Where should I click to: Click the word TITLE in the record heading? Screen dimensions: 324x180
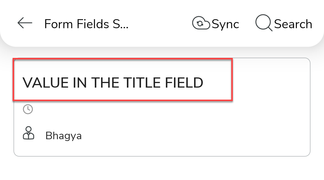tap(142, 83)
